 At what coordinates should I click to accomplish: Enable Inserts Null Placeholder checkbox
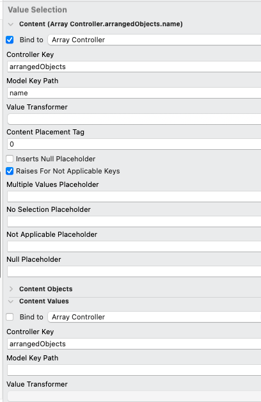click(x=10, y=159)
